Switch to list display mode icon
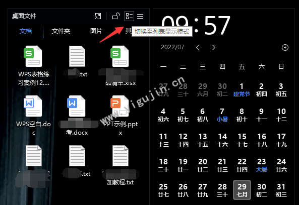The height and width of the screenshot is (205, 299). click(x=129, y=16)
